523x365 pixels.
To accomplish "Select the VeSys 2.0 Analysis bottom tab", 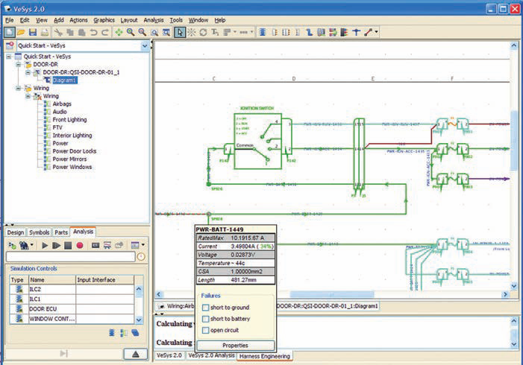I will 211,355.
